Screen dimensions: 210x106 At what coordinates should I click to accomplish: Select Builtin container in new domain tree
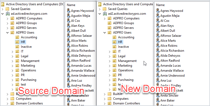pyautogui.click(x=118, y=94)
